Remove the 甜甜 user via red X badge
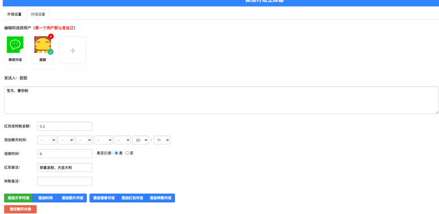Image resolution: width=439 pixels, height=214 pixels. click(x=51, y=36)
